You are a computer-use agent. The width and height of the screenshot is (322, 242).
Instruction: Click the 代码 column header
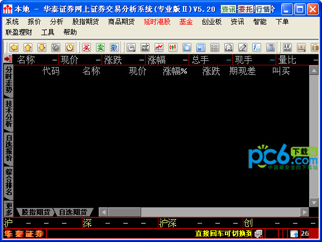tap(51, 72)
